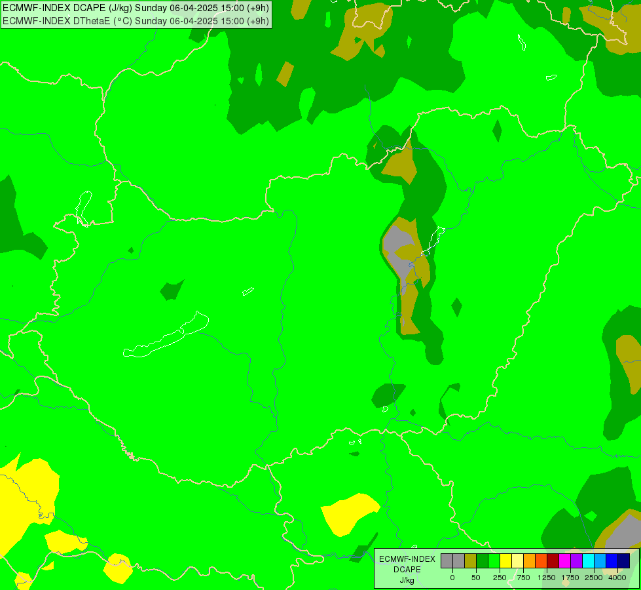Image resolution: width=641 pixels, height=590 pixels.
Task: Click the legend value 2500
Action: click(x=594, y=578)
